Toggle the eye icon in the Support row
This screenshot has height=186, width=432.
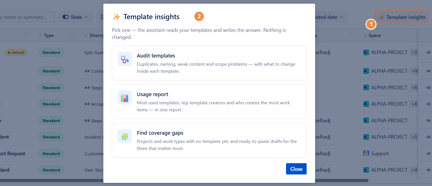[x=428, y=154]
